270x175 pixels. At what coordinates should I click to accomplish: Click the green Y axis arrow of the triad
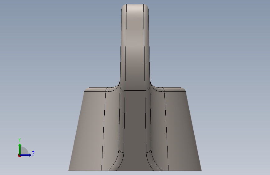tap(20, 149)
